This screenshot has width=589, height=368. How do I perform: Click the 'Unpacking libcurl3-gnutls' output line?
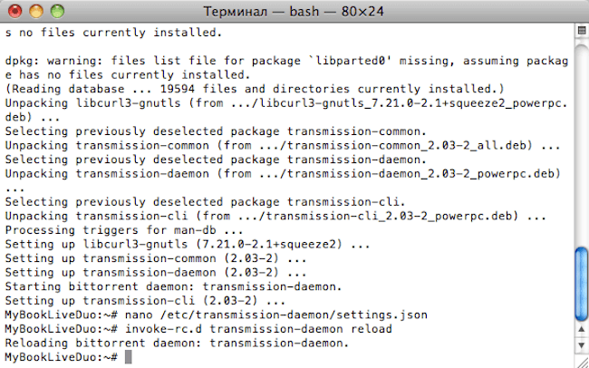pyautogui.click(x=286, y=110)
